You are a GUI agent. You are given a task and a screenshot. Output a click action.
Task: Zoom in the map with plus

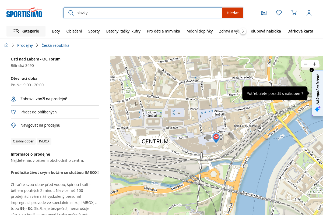pyautogui.click(x=314, y=64)
